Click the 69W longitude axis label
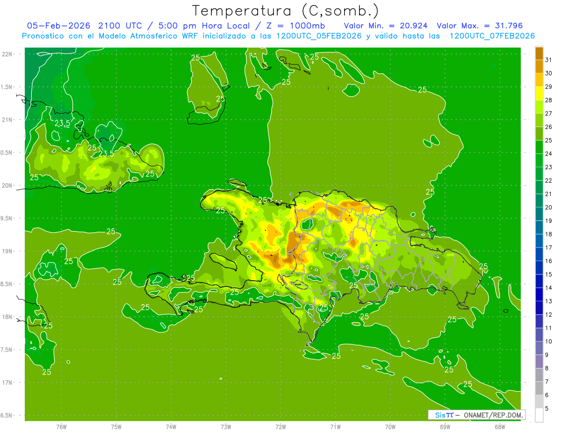Image resolution: width=561 pixels, height=433 pixels. (x=445, y=427)
